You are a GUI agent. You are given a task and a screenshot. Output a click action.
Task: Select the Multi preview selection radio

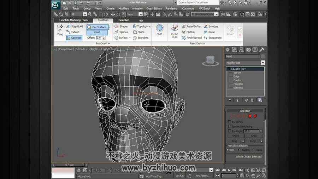254,150
